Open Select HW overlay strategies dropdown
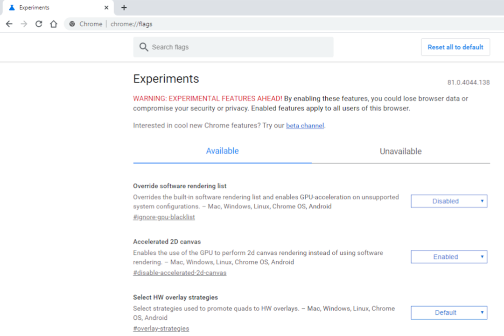The image size is (504, 336). point(449,313)
